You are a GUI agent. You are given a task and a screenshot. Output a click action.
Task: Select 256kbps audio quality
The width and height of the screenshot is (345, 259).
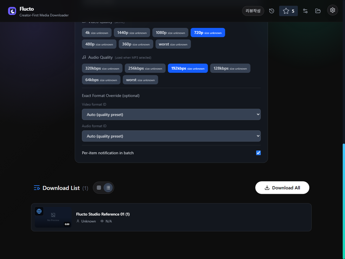[145, 68]
